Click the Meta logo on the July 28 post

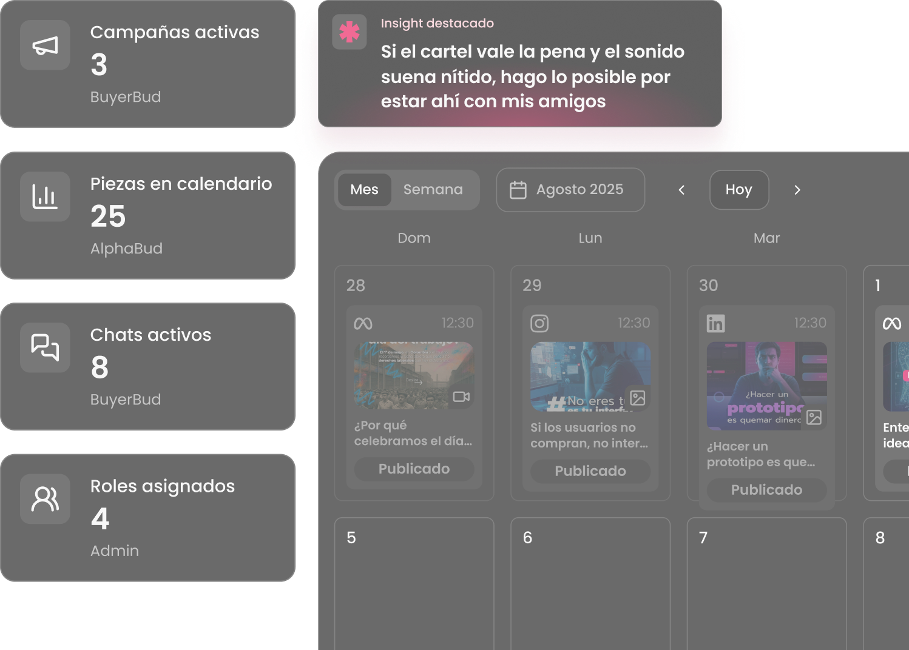[x=363, y=323]
